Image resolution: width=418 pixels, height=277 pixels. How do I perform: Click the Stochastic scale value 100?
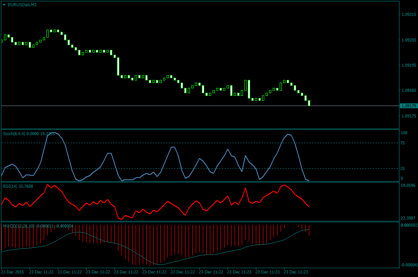coord(404,133)
